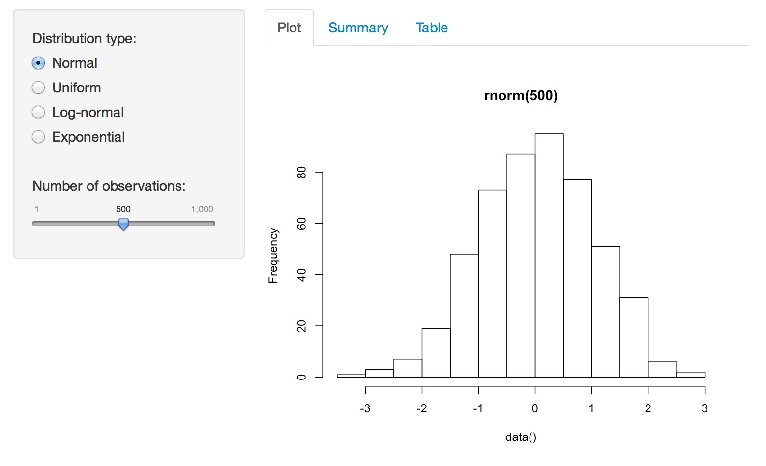Click the 'Distribution type:' heading
The image size is (766, 466).
[x=85, y=39]
